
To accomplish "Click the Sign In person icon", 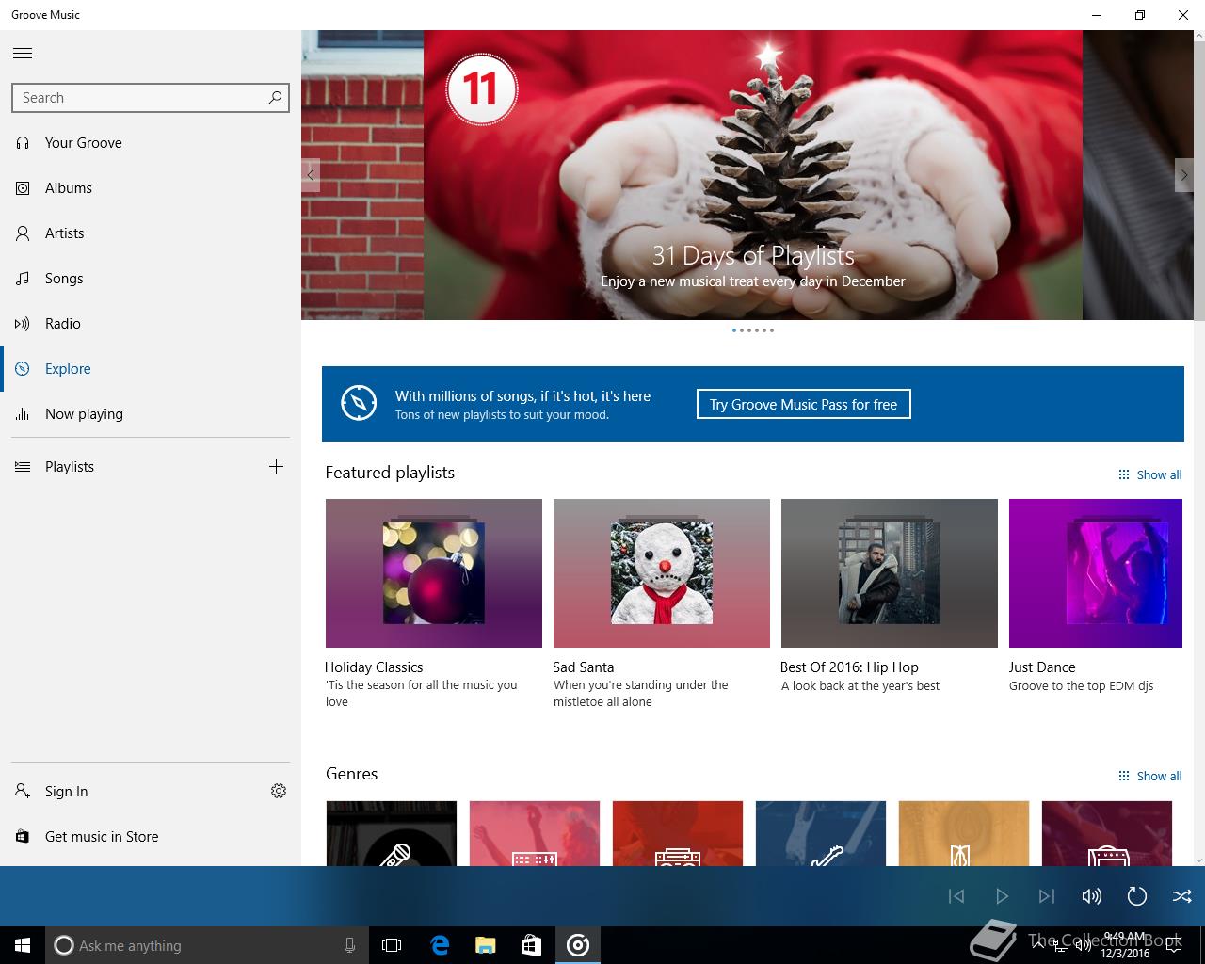I will pos(23,791).
